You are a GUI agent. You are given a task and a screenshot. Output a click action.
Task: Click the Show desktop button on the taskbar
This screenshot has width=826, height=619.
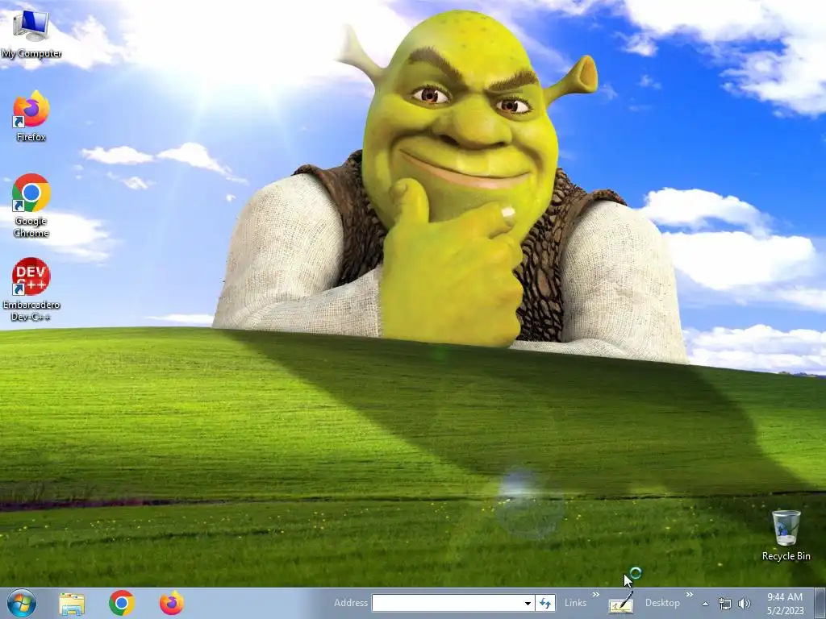point(820,603)
